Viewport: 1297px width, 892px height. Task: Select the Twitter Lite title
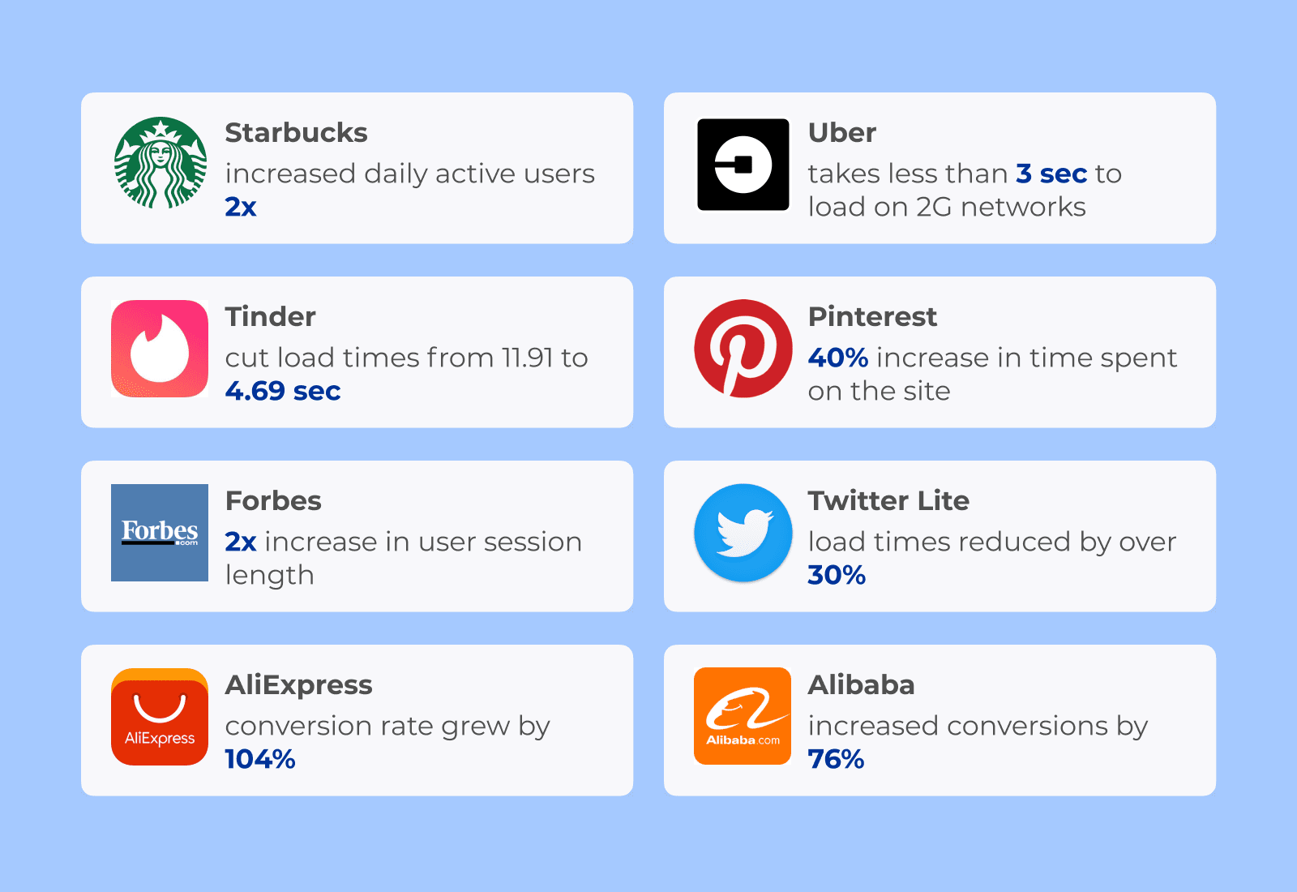(x=888, y=500)
